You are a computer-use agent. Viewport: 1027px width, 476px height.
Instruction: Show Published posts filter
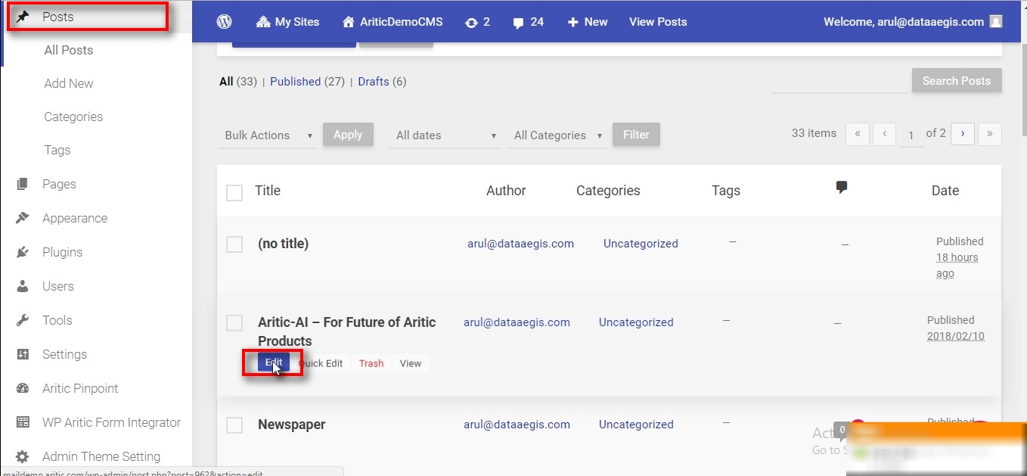click(296, 82)
